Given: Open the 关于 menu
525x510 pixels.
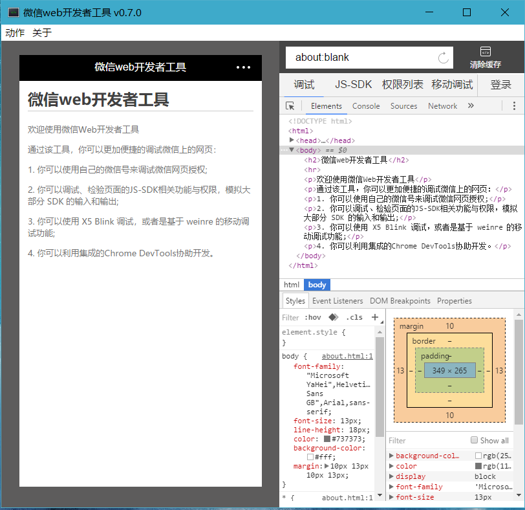Looking at the screenshot, I should pyautogui.click(x=42, y=33).
